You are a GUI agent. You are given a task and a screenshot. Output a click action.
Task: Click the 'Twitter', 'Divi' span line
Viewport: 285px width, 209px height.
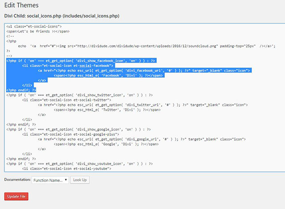tap(107, 110)
